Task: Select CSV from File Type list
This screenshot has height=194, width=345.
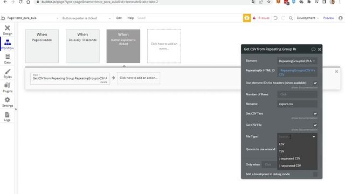Action: (297, 144)
